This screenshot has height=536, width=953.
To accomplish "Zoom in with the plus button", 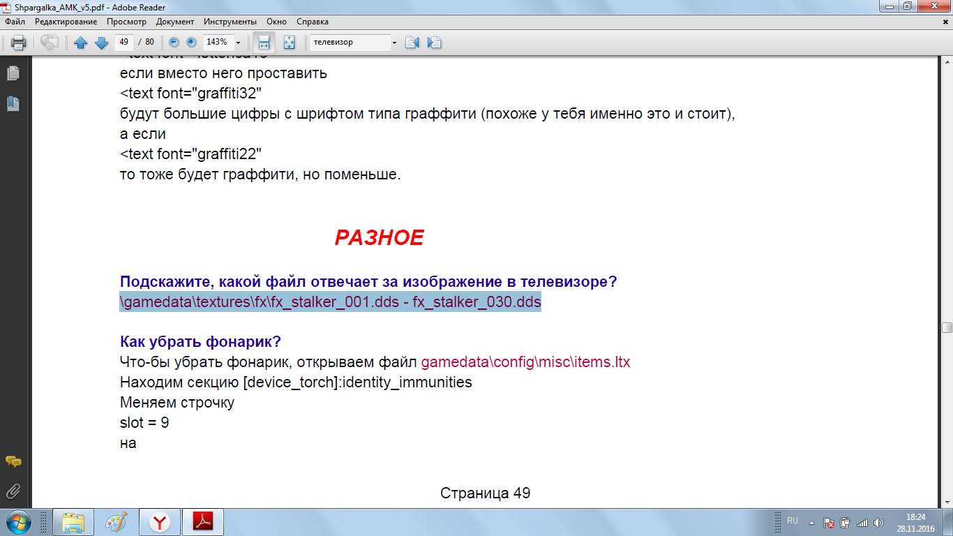I will pyautogui.click(x=190, y=42).
